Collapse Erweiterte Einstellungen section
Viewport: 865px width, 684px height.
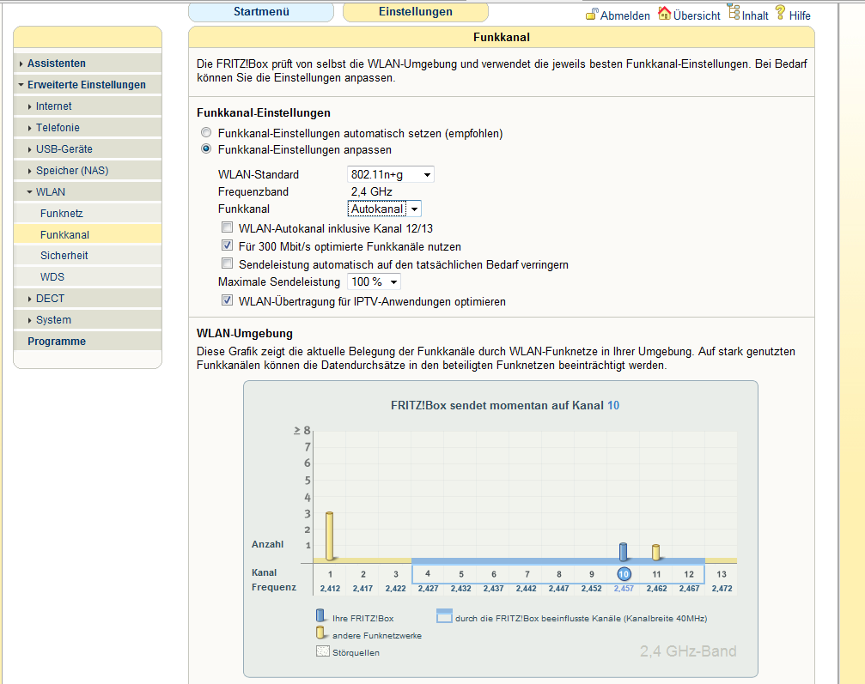tap(88, 85)
